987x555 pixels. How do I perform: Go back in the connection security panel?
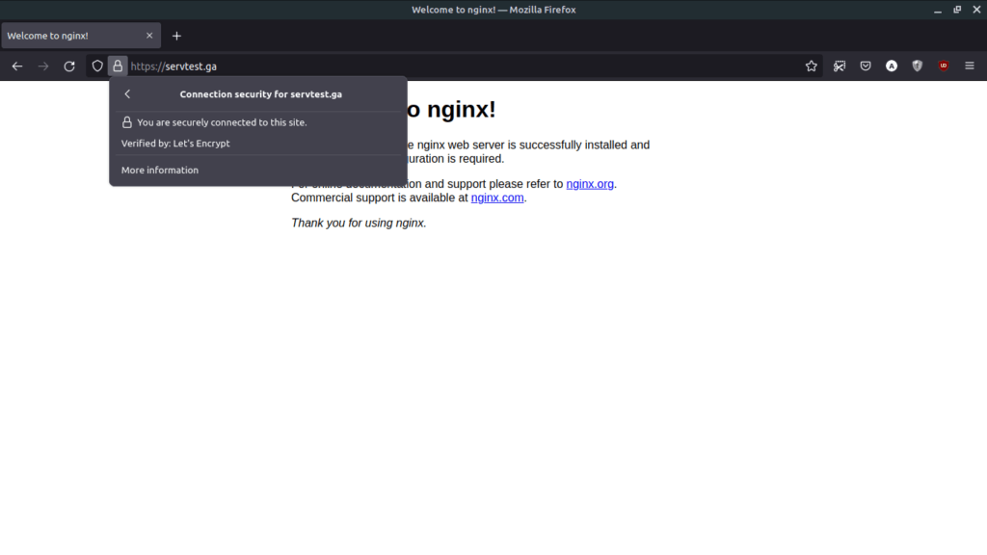click(127, 93)
